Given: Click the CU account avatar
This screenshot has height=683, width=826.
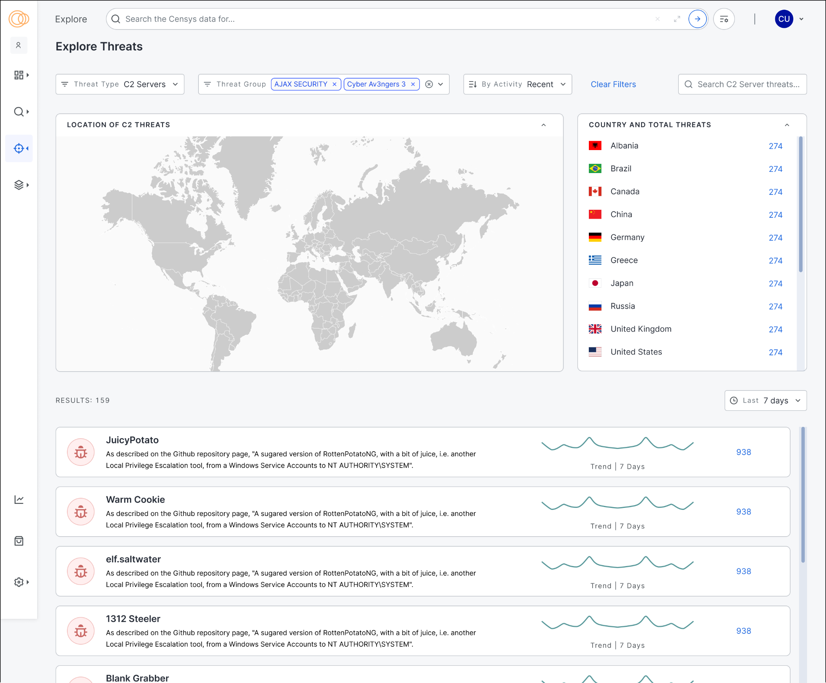Looking at the screenshot, I should tap(784, 19).
